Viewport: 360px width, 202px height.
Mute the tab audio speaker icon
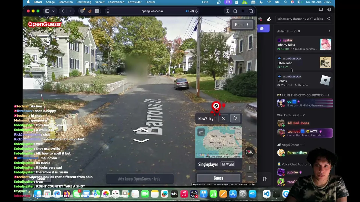[x=187, y=11]
